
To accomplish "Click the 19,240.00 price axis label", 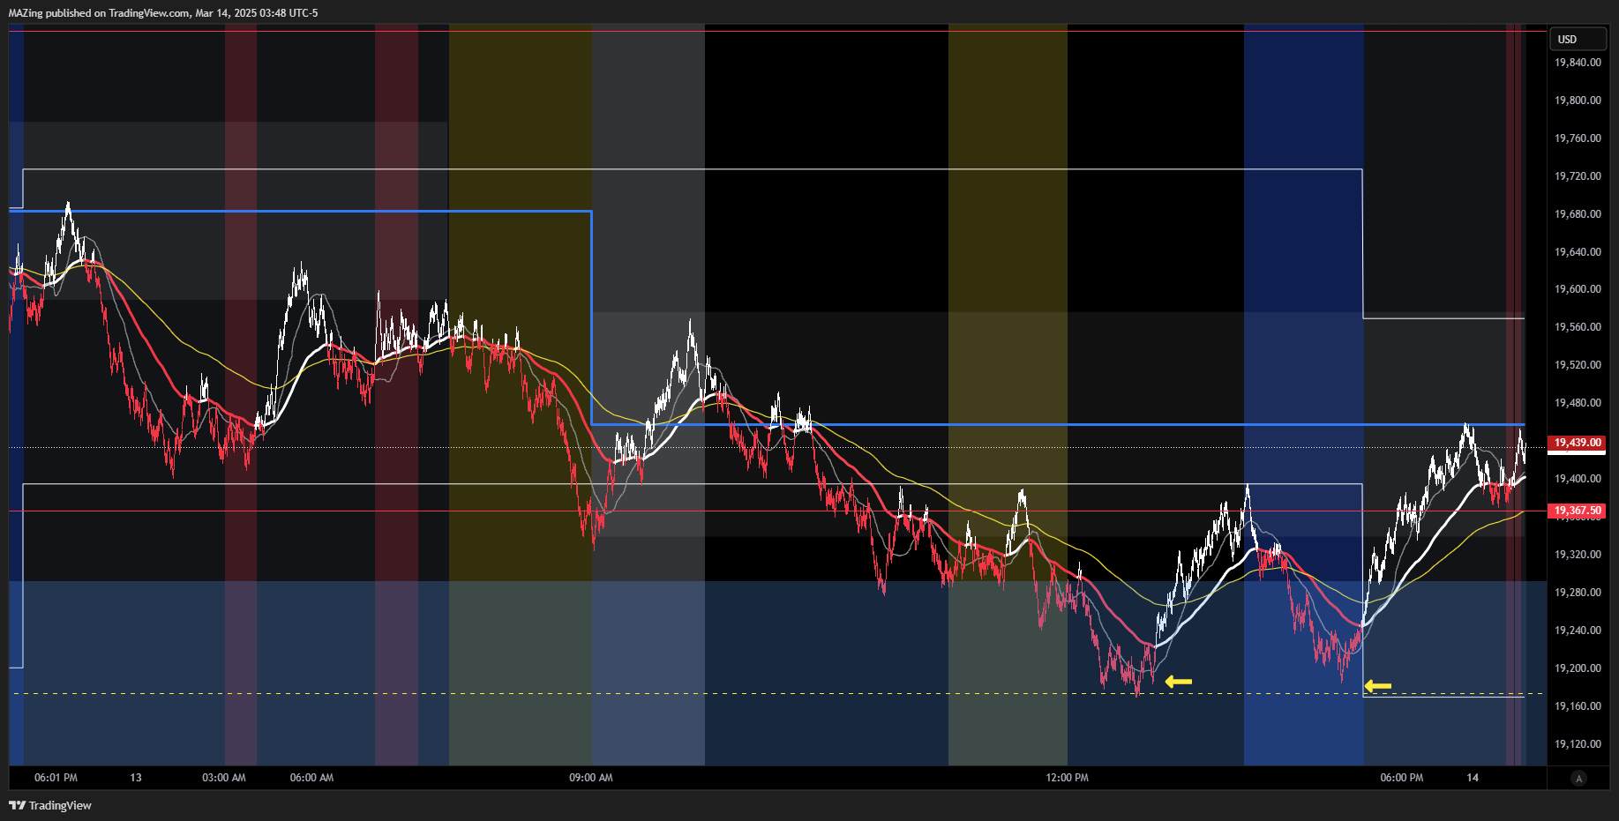I will click(x=1578, y=631).
